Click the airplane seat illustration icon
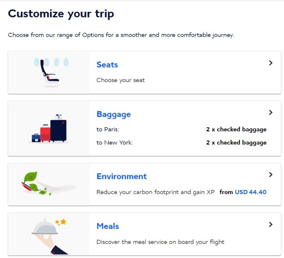Screen dimensions: 284x258 51,72
